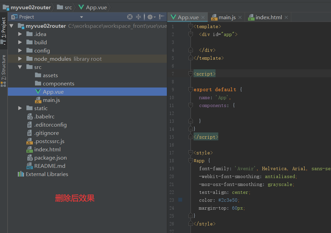Fold export default block at line 9
331x233 pixels.
point(191,90)
